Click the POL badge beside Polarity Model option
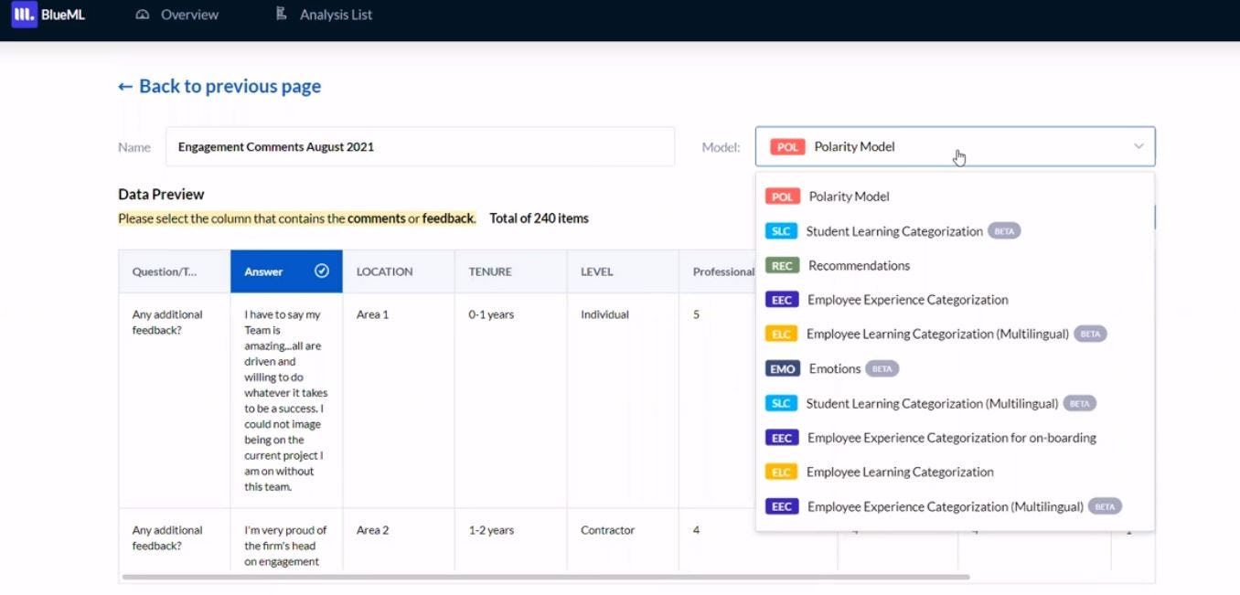The height and width of the screenshot is (595, 1240). click(x=783, y=197)
